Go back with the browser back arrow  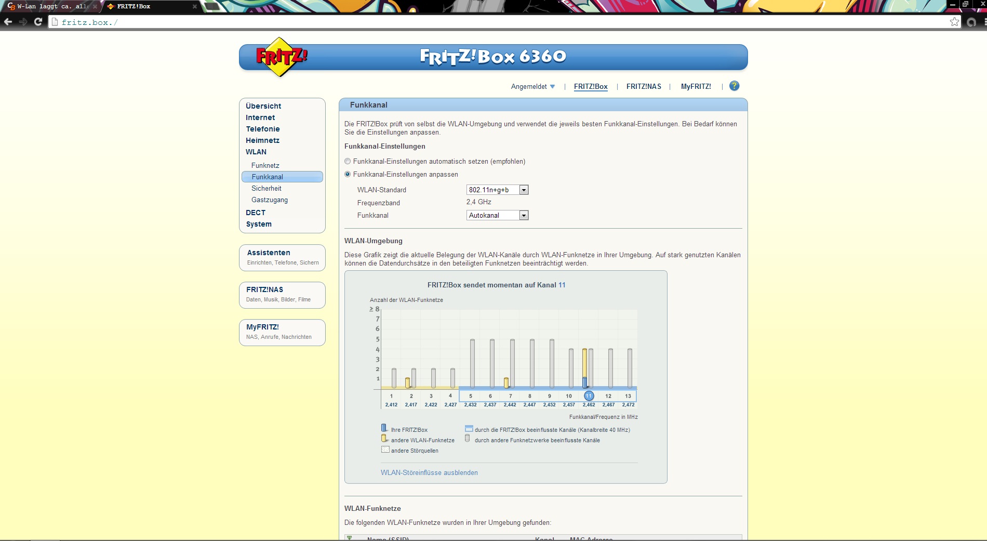coord(8,22)
